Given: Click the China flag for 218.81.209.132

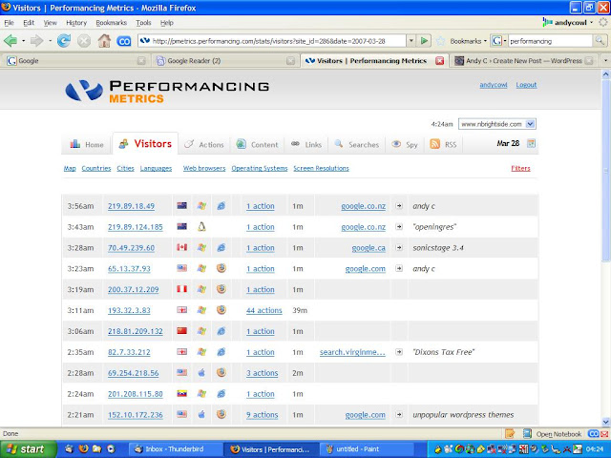Looking at the screenshot, I should point(182,331).
